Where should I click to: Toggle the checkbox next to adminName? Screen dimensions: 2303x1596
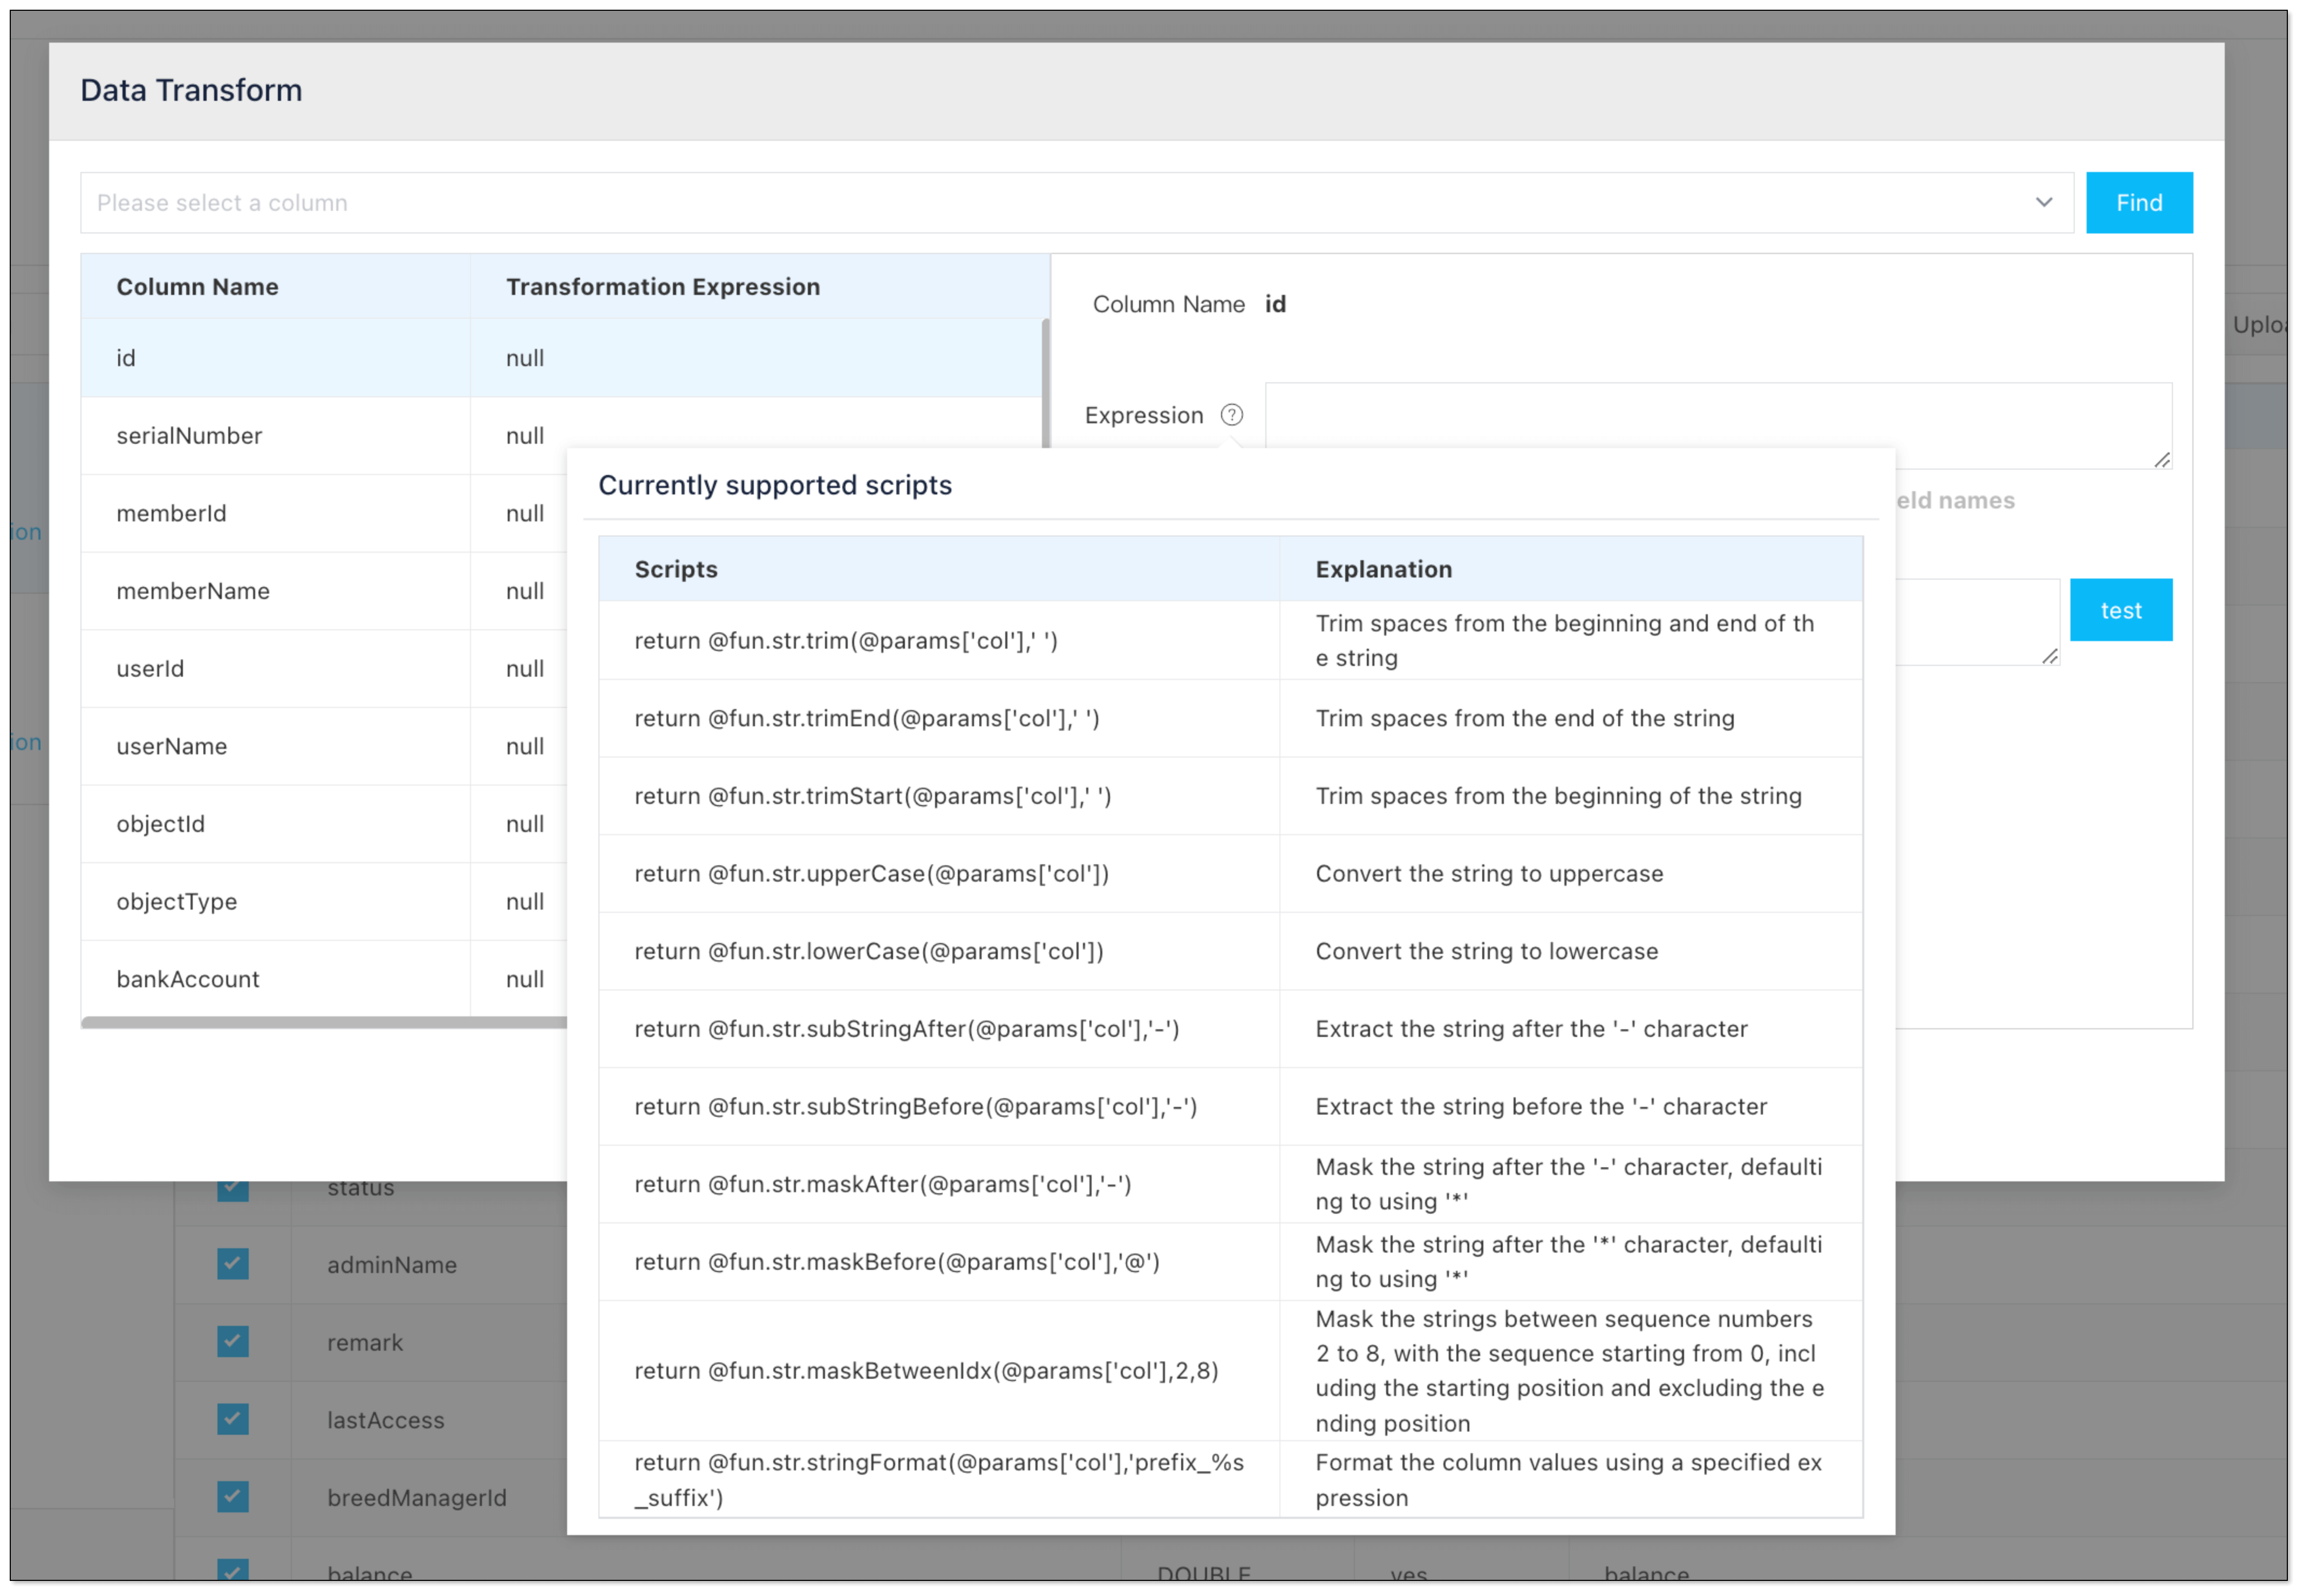pyautogui.click(x=232, y=1264)
